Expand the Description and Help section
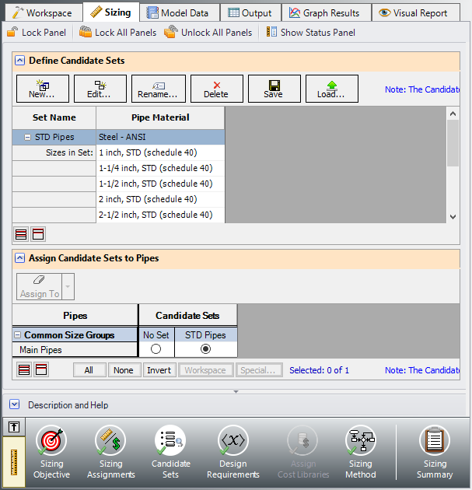Image resolution: width=472 pixels, height=490 pixels. pos(14,404)
